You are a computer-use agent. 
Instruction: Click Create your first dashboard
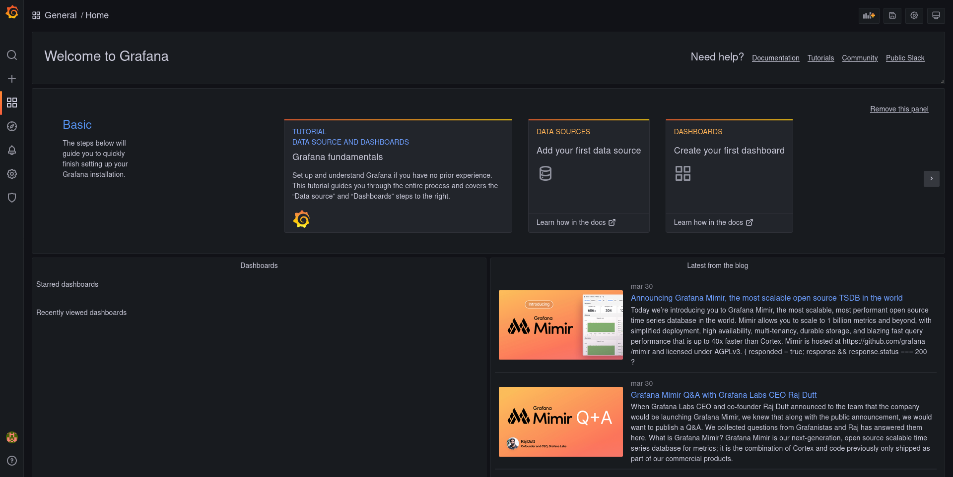point(729,151)
